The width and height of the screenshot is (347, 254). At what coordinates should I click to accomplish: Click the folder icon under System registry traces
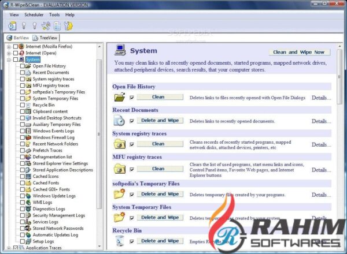[120, 144]
